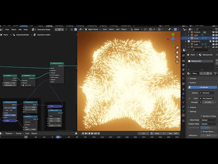Jump to the first frame in timeline
Screen dimensions: 218x164
(83, 133)
